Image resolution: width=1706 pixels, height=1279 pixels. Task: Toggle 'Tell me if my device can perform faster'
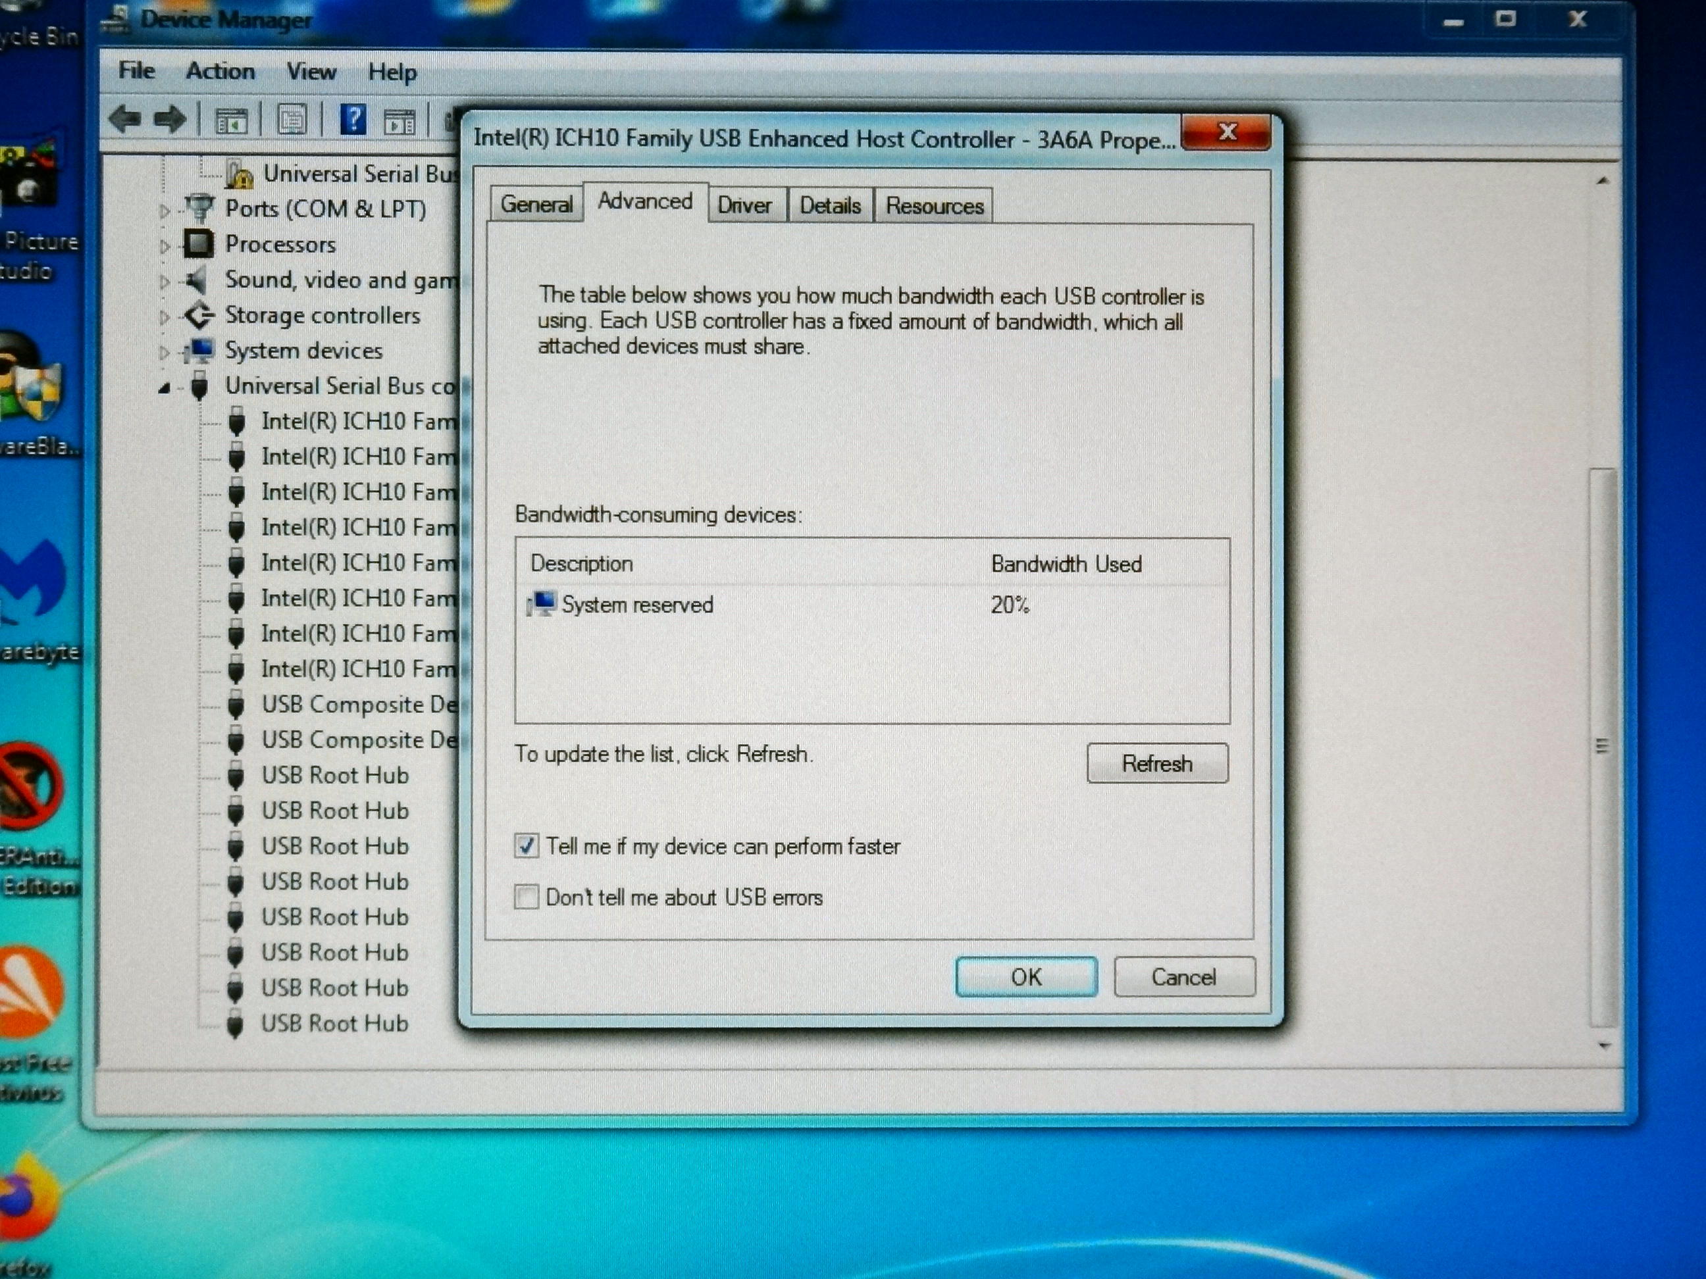point(527,845)
